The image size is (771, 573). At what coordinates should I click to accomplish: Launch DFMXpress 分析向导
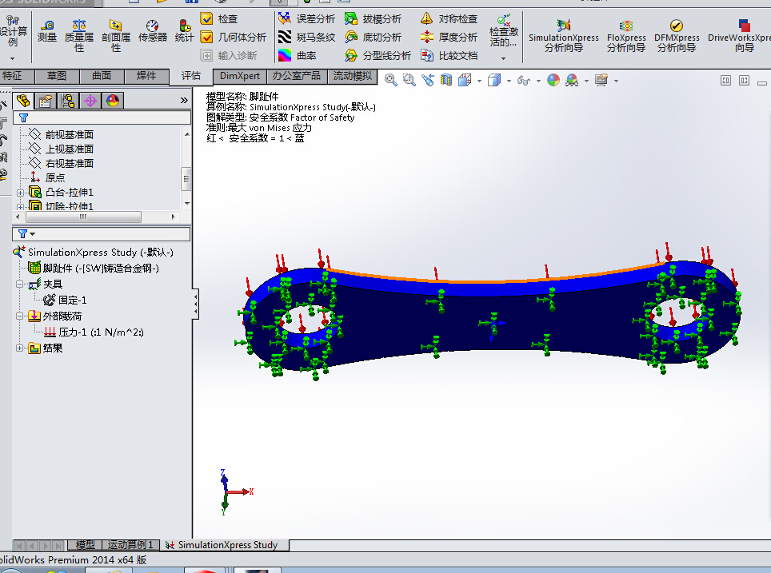pyautogui.click(x=677, y=36)
